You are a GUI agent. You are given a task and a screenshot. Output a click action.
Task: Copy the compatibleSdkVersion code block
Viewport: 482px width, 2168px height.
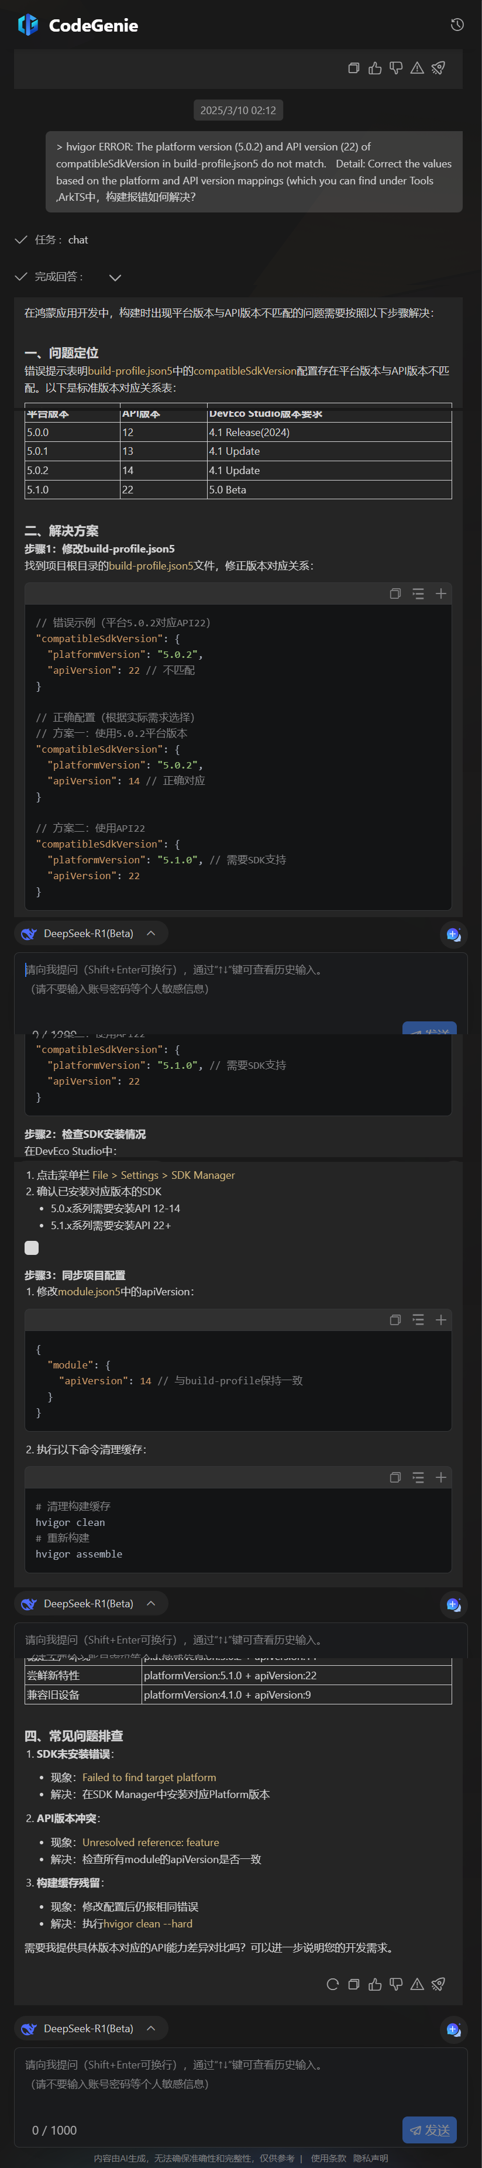click(395, 594)
